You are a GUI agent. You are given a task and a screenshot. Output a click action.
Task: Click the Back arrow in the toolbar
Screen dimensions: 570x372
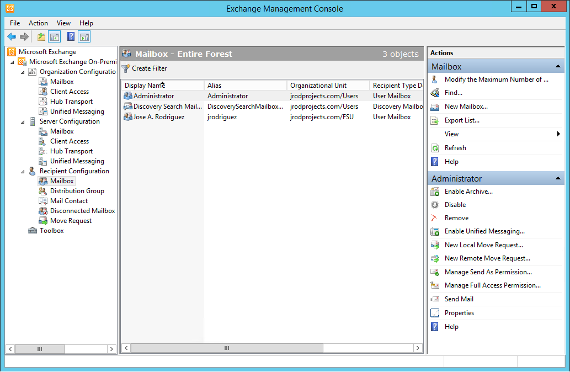(12, 37)
